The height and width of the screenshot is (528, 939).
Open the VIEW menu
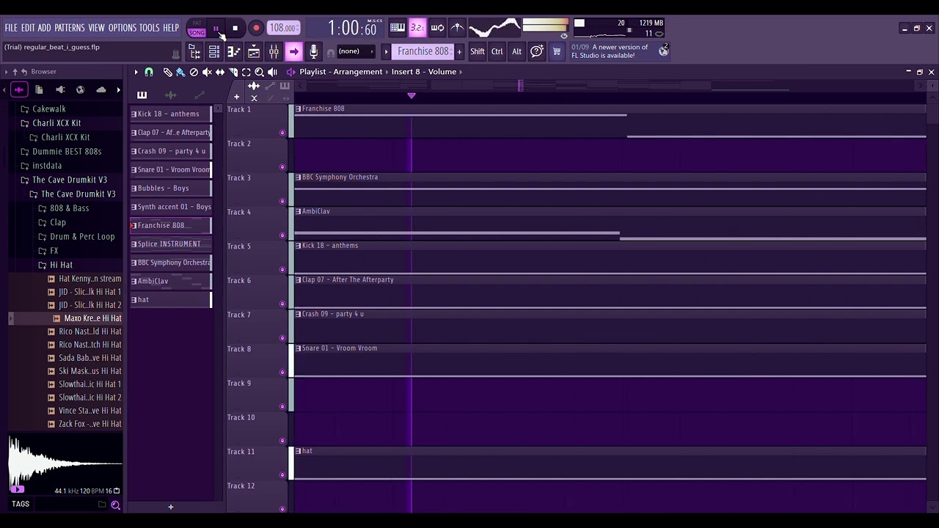click(97, 28)
